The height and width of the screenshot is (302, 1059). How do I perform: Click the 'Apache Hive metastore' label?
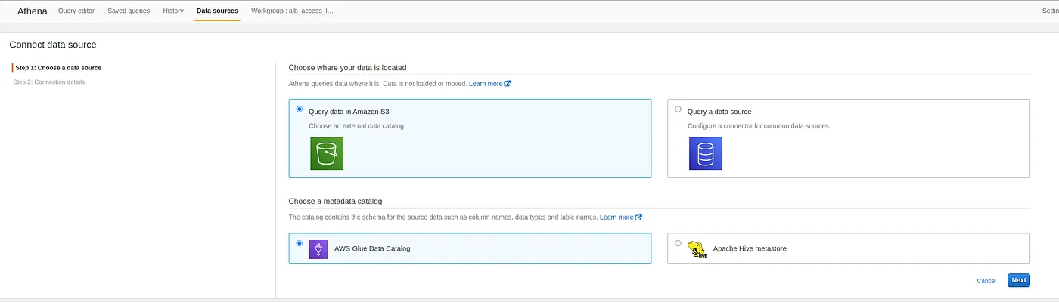click(x=750, y=248)
